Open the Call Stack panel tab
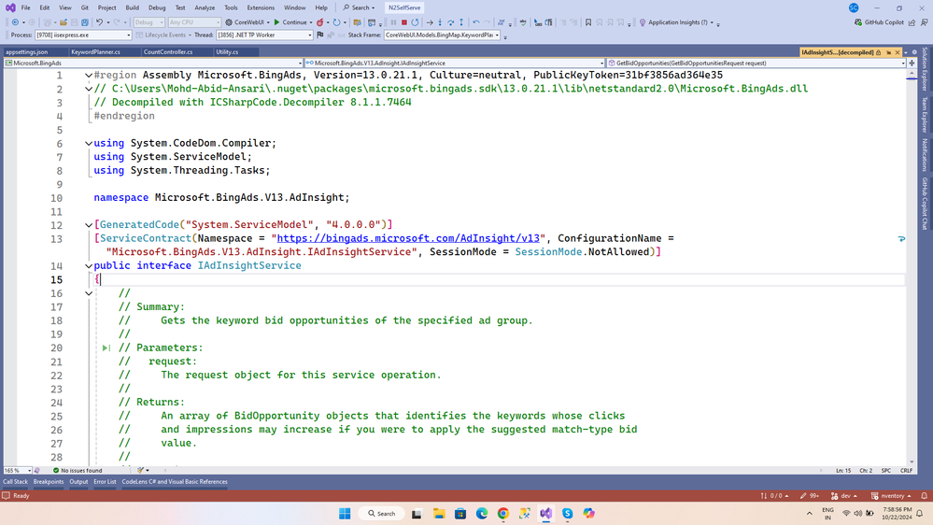The width and height of the screenshot is (933, 525). point(16,482)
